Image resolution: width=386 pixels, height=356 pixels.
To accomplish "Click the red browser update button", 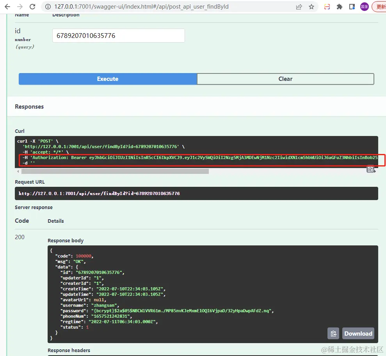I will (379, 7).
